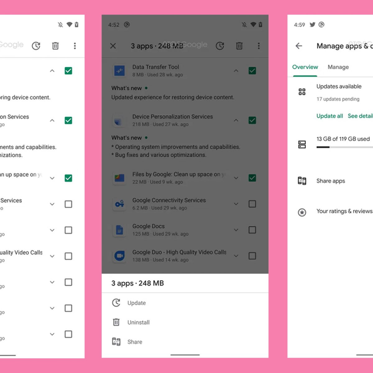Uncheck 'an up space on' checkbox on left phone

tap(68, 178)
